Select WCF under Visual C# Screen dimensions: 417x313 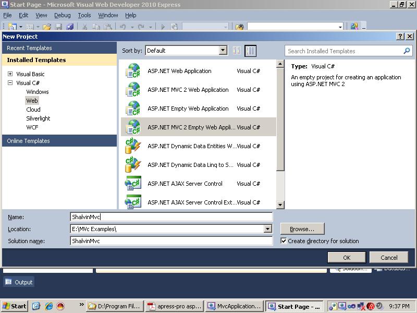point(32,127)
